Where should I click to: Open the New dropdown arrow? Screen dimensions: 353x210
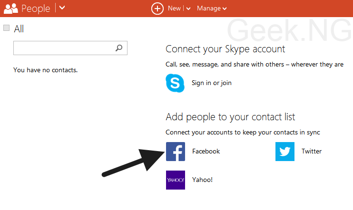tap(188, 9)
